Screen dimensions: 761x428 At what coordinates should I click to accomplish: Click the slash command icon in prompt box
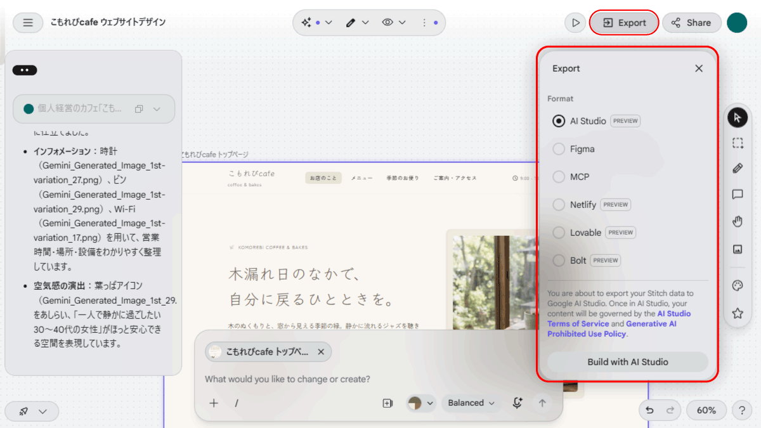click(237, 403)
